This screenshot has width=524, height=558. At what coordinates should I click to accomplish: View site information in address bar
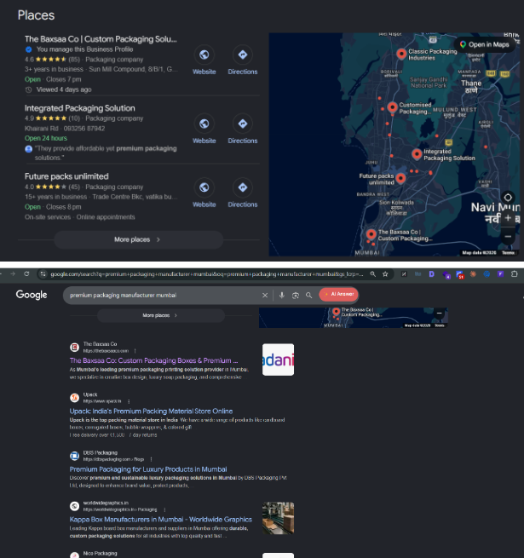(x=43, y=274)
